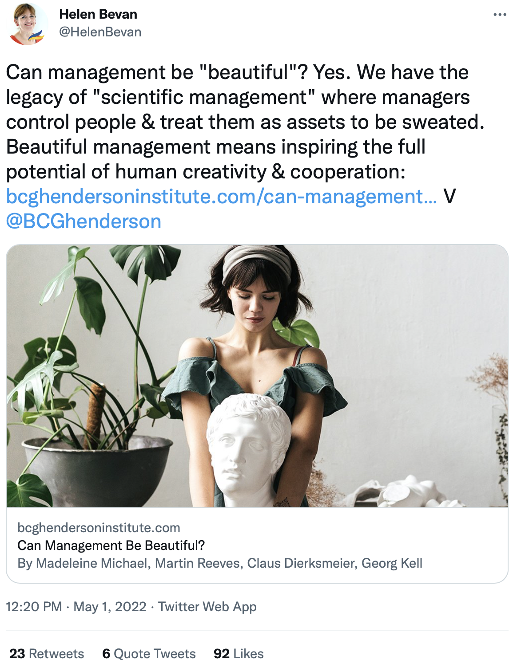Open the Helen Bevan display name link
Viewport: 517px width, 664px height.
tap(98, 14)
